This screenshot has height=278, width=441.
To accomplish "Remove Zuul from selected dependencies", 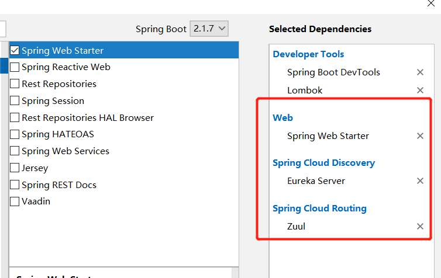I will coord(420,227).
